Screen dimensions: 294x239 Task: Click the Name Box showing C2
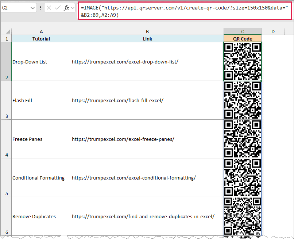[x=18, y=8]
